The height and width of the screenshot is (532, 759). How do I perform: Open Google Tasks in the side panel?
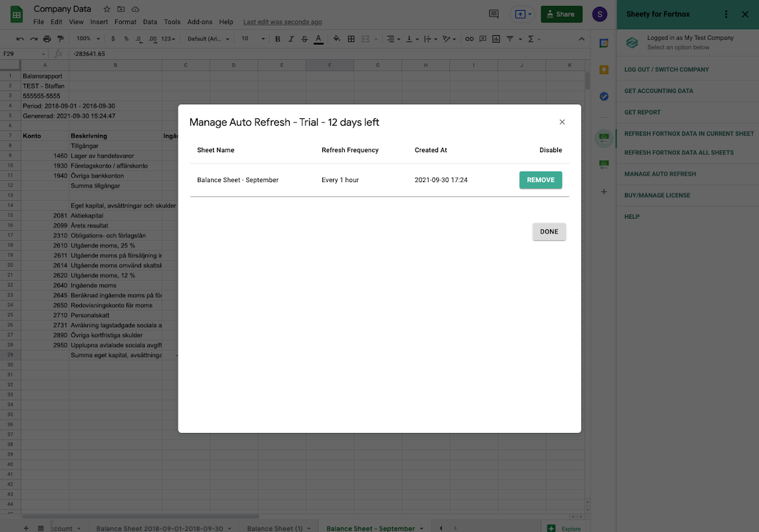point(604,96)
